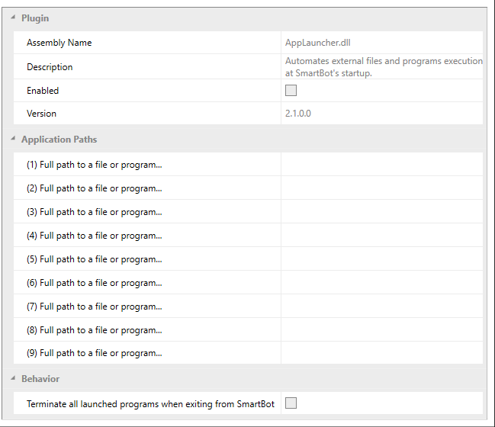This screenshot has height=427, width=495.
Task: Select the Assembly Name row label
Action: pos(59,43)
